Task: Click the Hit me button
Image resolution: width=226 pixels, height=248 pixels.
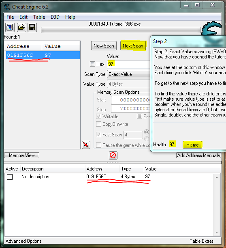Action: coord(192,145)
